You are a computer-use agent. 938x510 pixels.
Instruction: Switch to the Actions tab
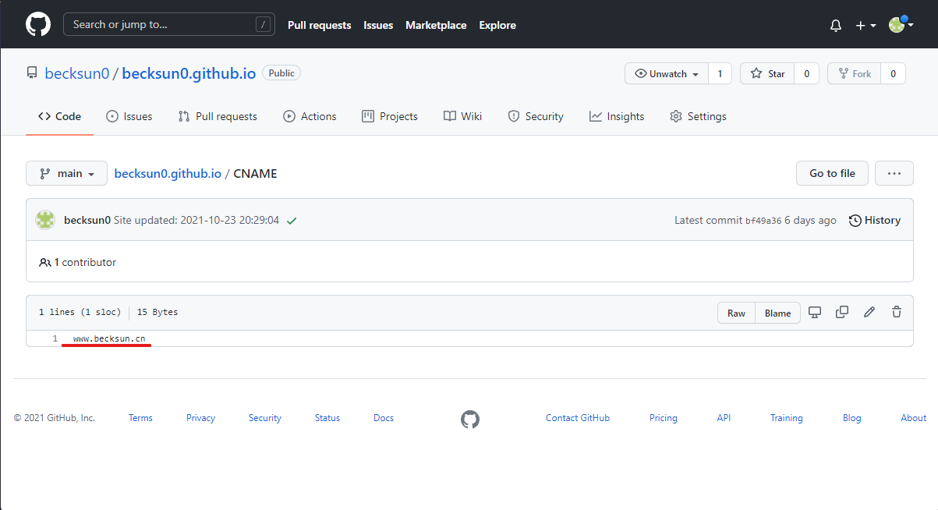(x=310, y=116)
